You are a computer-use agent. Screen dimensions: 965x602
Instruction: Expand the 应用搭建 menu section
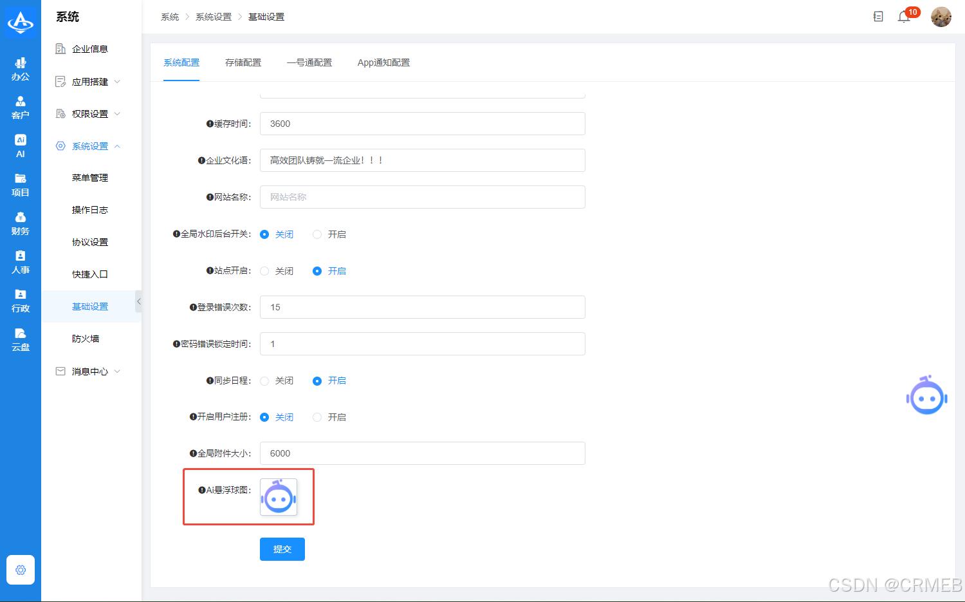tap(89, 81)
